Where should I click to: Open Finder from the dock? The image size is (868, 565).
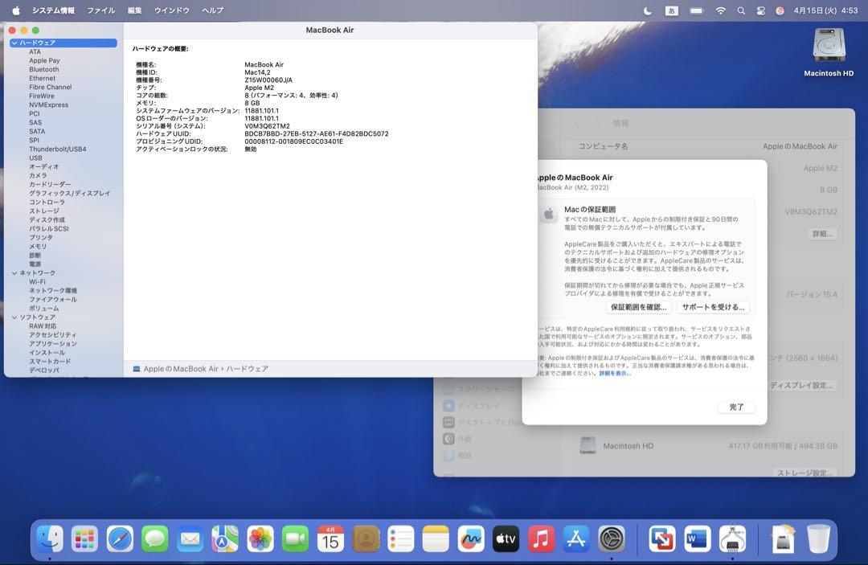pos(49,539)
